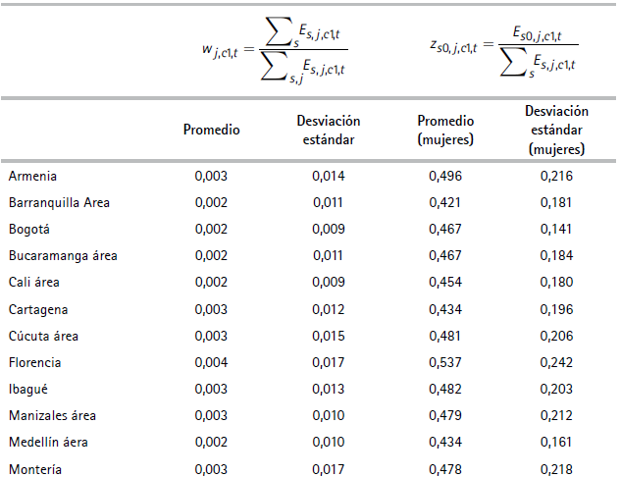Select the Manizales área row label
The image size is (620, 477).
[x=52, y=415]
